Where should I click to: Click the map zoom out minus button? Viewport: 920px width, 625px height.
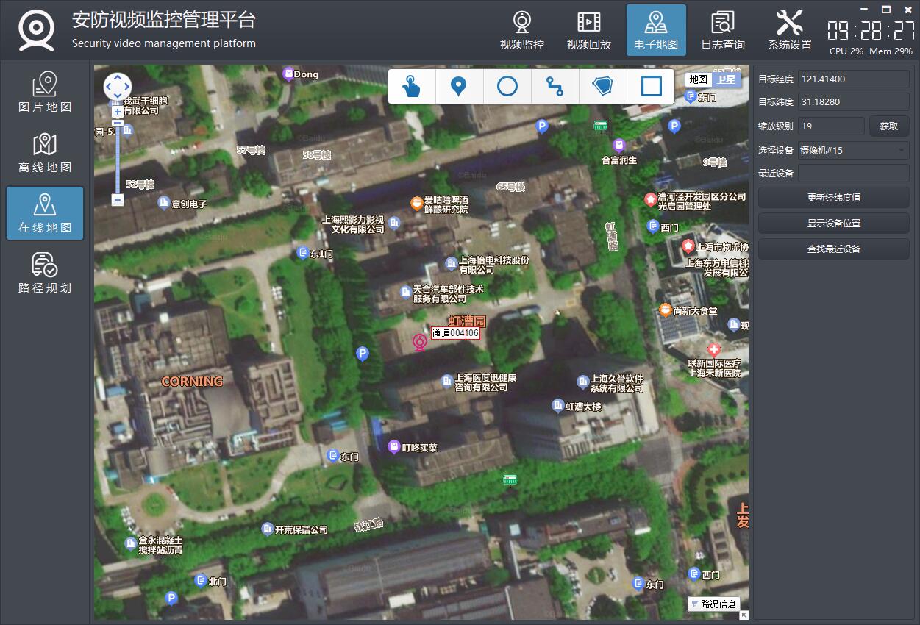tap(118, 199)
